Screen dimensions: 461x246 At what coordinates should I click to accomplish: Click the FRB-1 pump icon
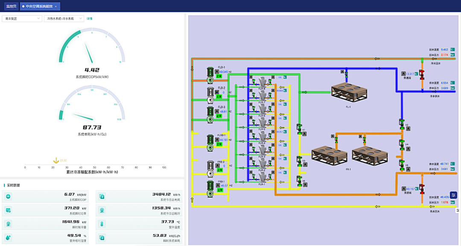(x=210, y=189)
